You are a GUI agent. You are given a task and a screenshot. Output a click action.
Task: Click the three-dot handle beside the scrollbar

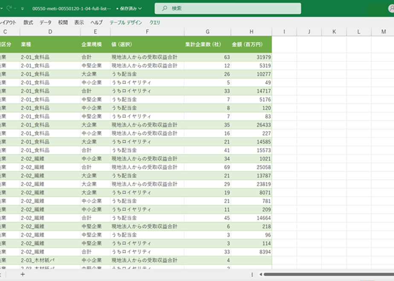click(x=252, y=275)
